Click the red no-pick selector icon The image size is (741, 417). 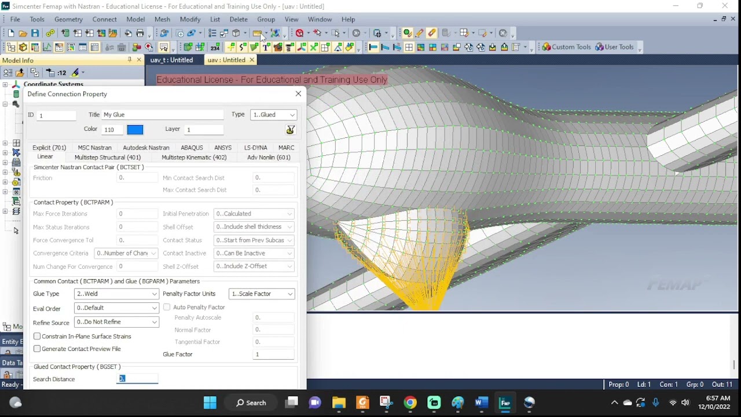[x=299, y=33]
